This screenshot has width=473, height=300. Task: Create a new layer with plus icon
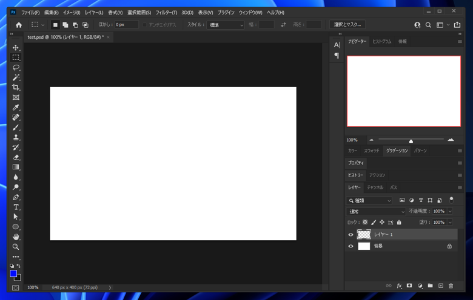click(x=441, y=285)
